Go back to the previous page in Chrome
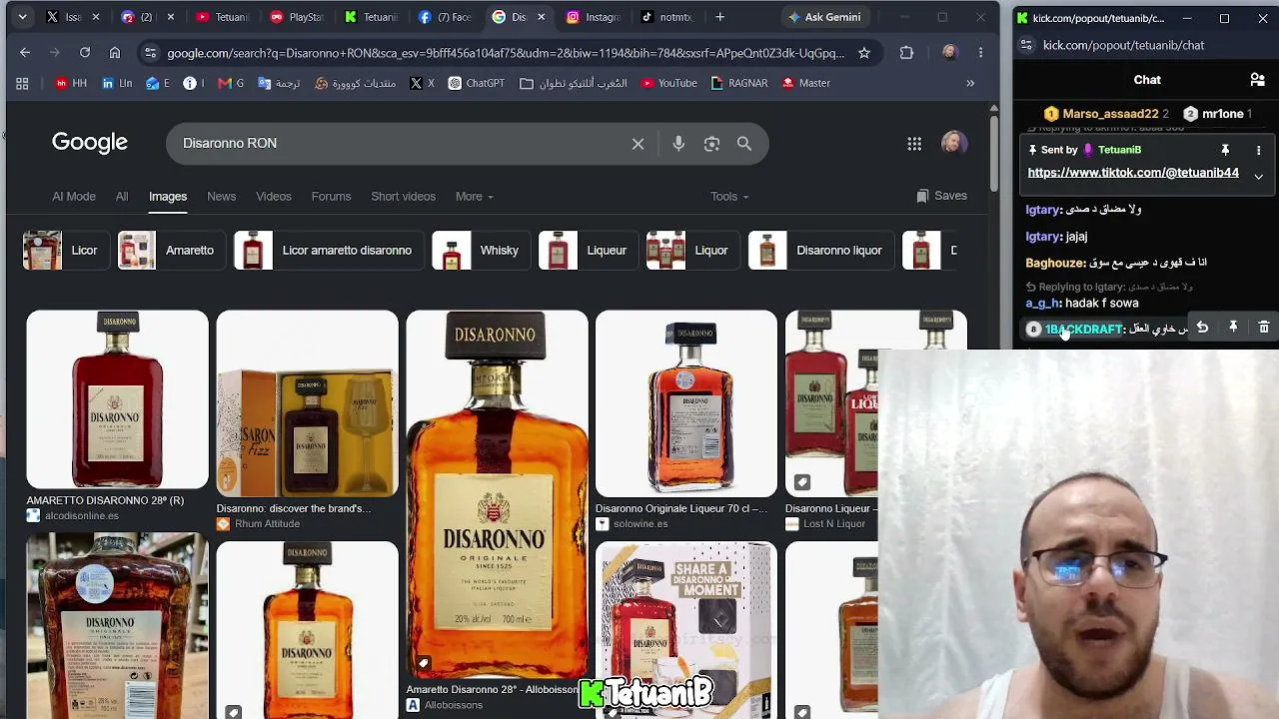This screenshot has width=1279, height=719. [x=25, y=53]
